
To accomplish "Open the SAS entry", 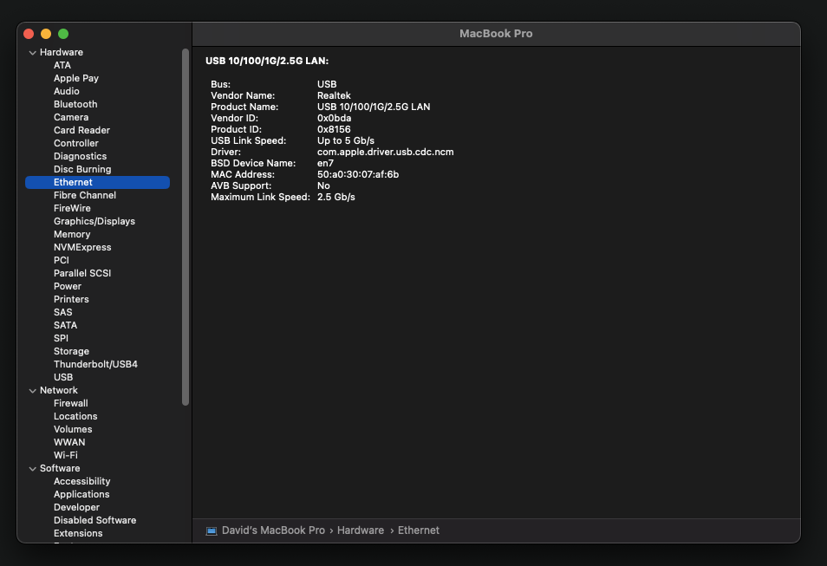I will tap(62, 312).
